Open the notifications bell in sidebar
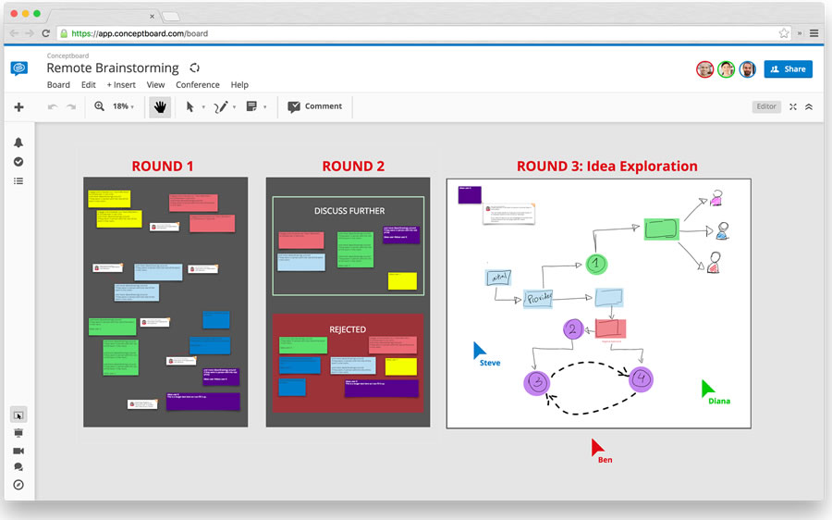 coord(18,142)
